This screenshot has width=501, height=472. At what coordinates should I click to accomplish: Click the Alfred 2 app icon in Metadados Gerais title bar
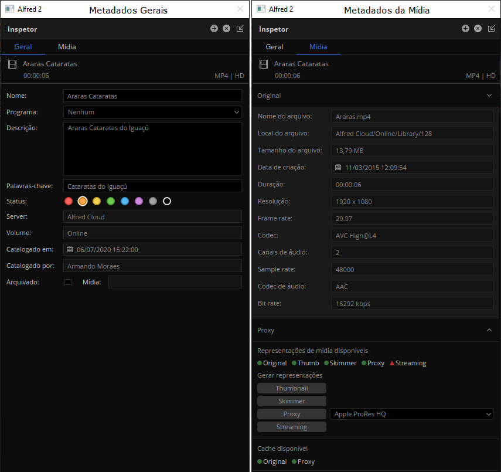click(x=9, y=9)
